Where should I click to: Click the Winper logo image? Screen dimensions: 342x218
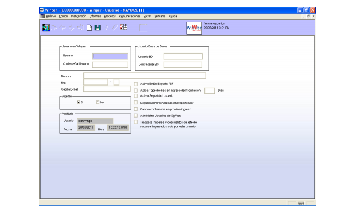click(194, 28)
